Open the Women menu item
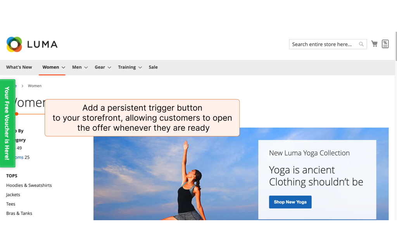 click(x=51, y=67)
